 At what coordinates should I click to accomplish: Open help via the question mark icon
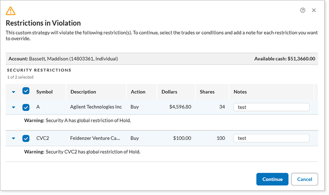click(303, 10)
